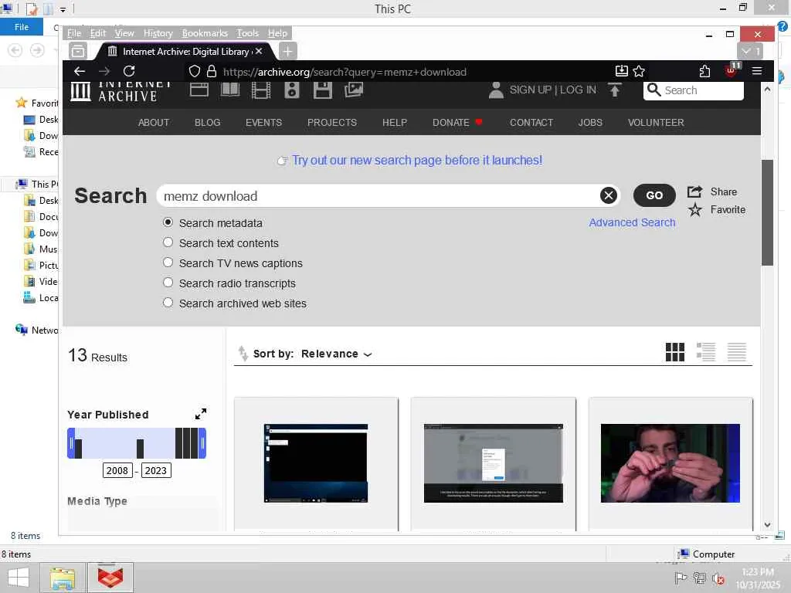Click the uBlock Origin extension icon
This screenshot has width=791, height=593.
point(732,70)
